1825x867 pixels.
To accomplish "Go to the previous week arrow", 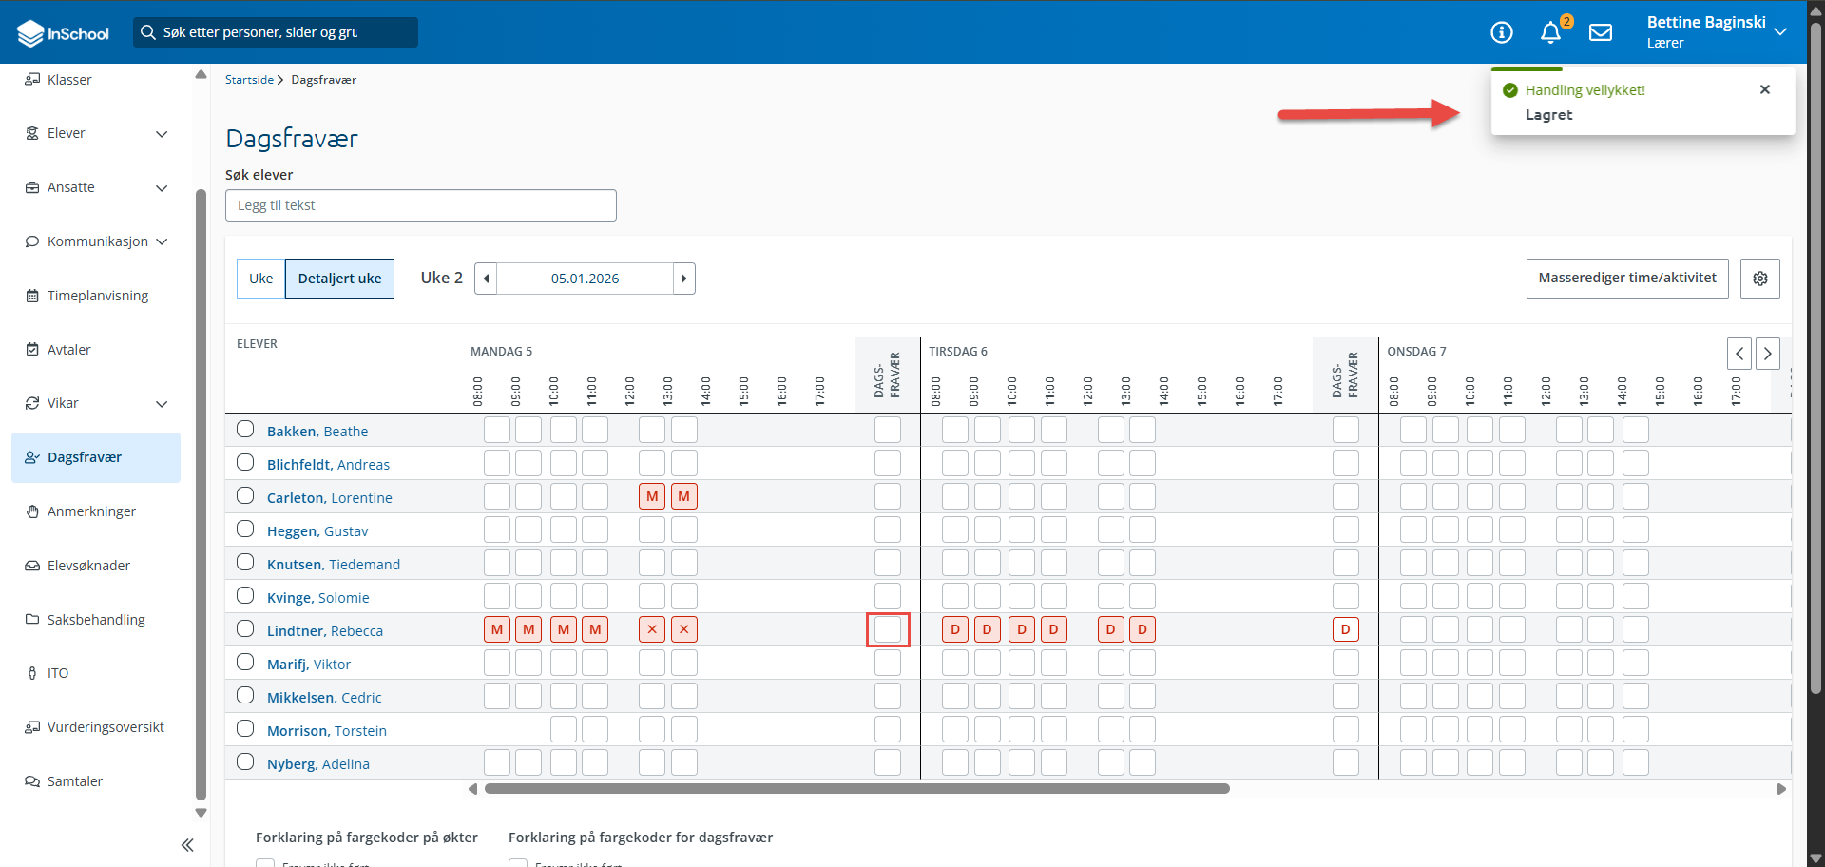I will pos(486,279).
